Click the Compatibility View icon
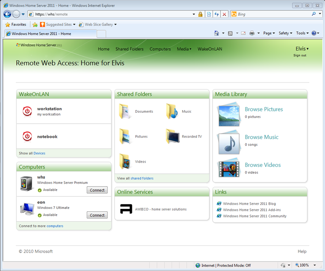The width and height of the screenshot is (325, 271). (x=209, y=14)
